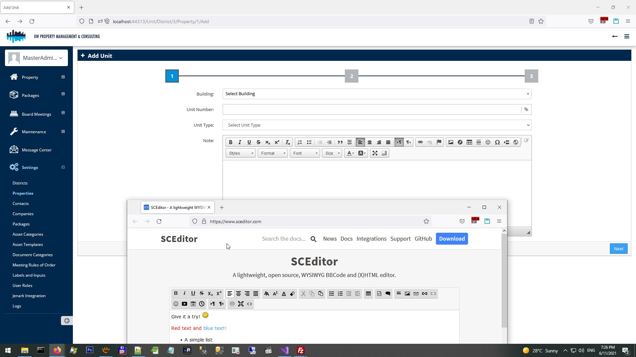Maximize the Note editor with the expand icon
This screenshot has height=357, width=636.
coord(375,153)
